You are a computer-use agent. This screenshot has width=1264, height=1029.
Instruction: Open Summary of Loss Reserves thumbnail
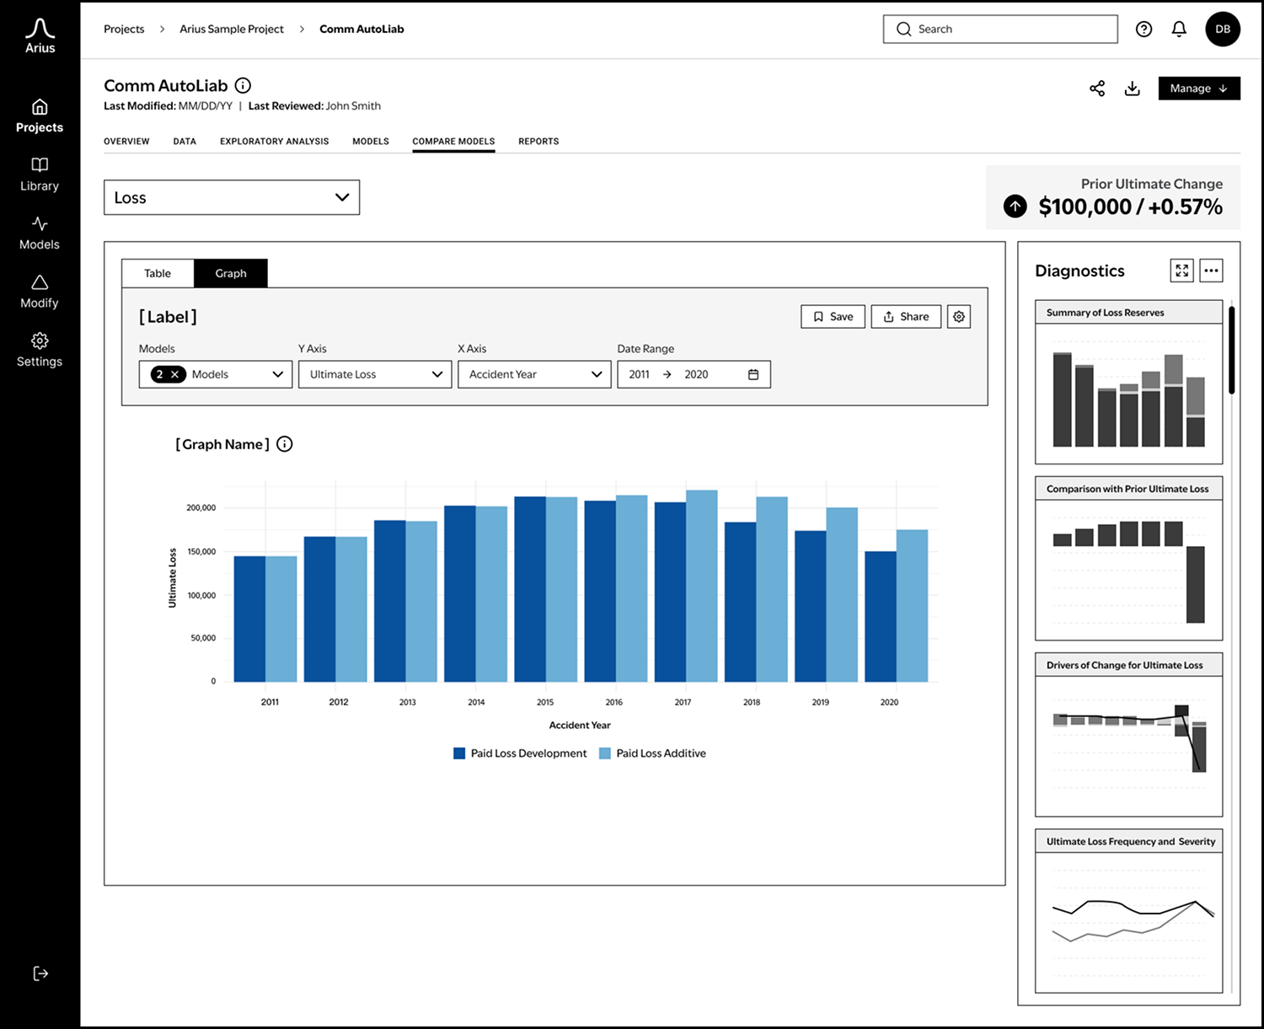tap(1128, 382)
